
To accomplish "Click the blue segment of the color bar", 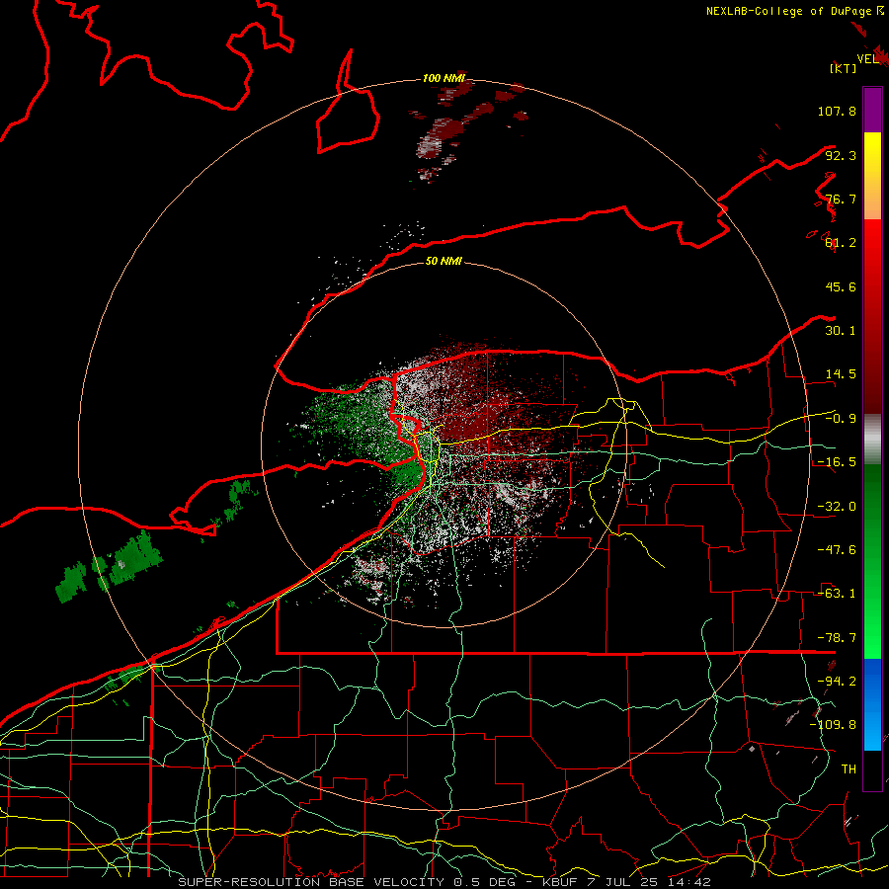I will tap(872, 704).
